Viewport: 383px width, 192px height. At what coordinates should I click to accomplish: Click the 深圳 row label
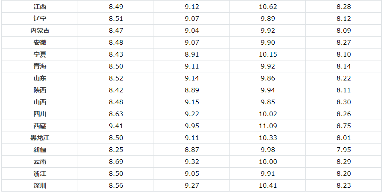click(40, 186)
